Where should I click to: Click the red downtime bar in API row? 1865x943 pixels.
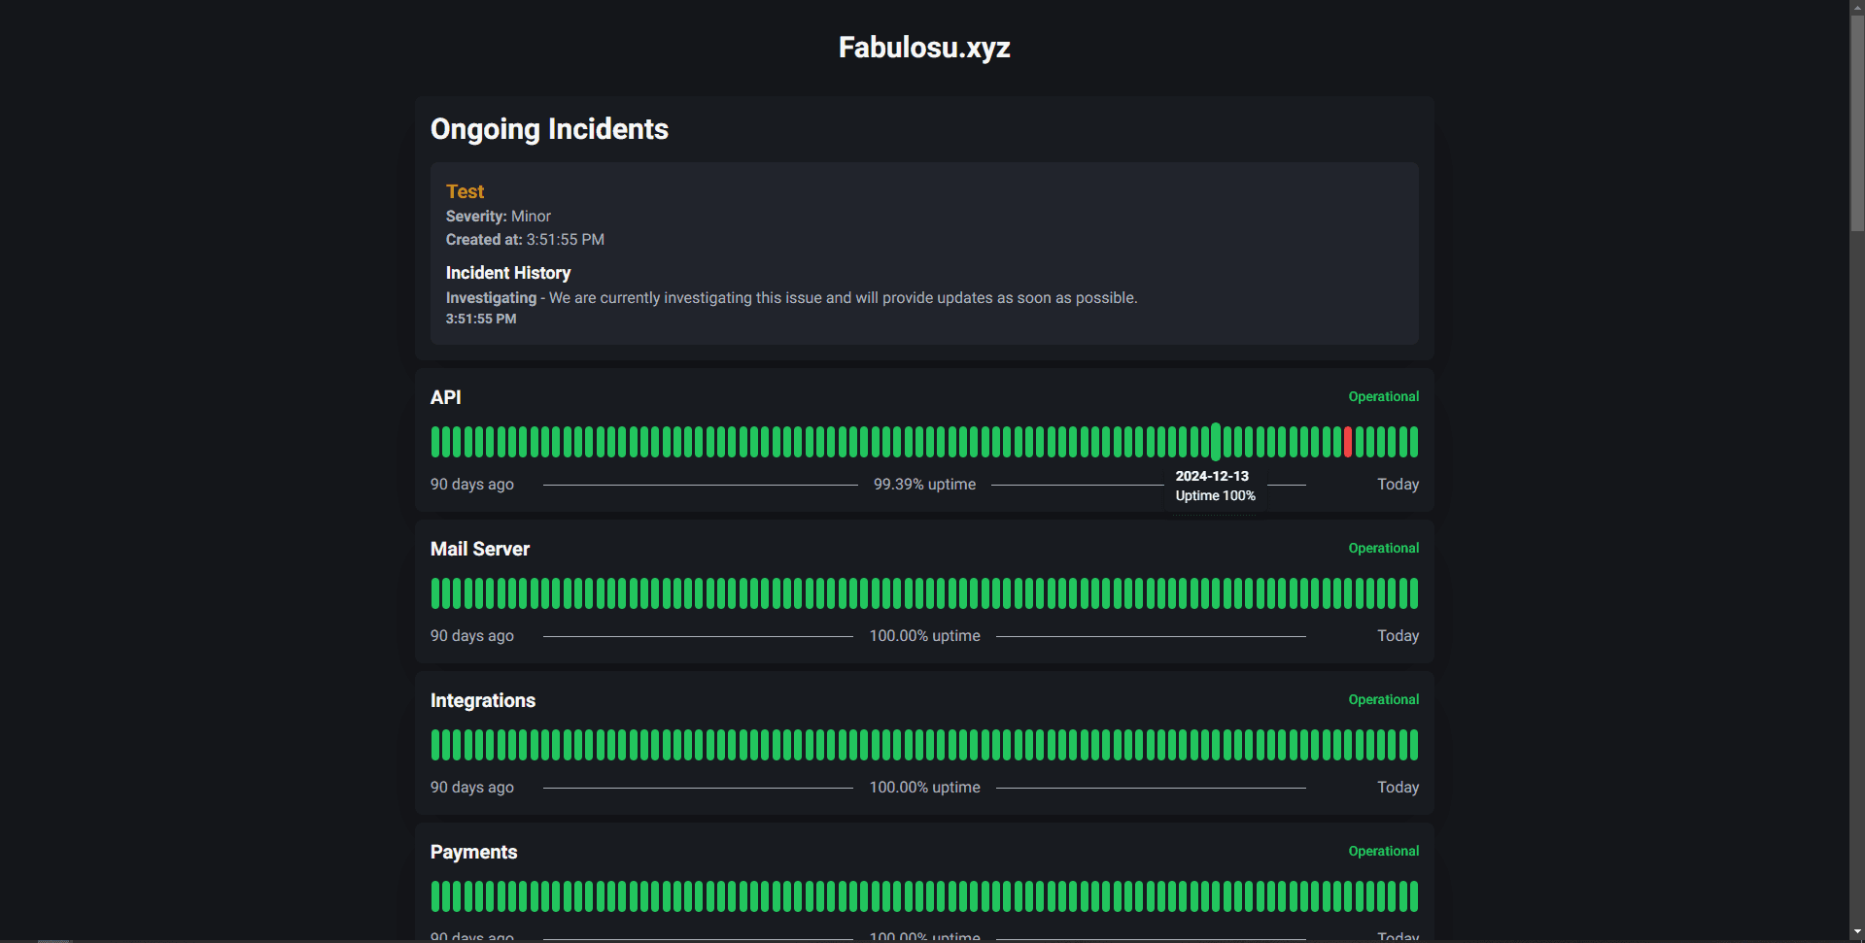tap(1348, 442)
